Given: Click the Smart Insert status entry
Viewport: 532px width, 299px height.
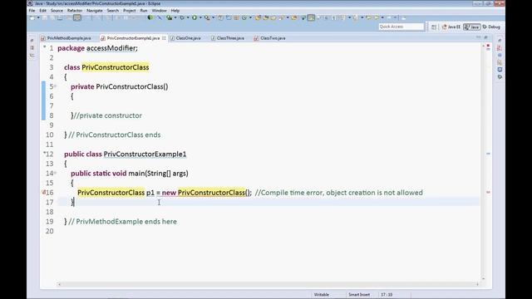Looking at the screenshot, I should click(x=359, y=295).
